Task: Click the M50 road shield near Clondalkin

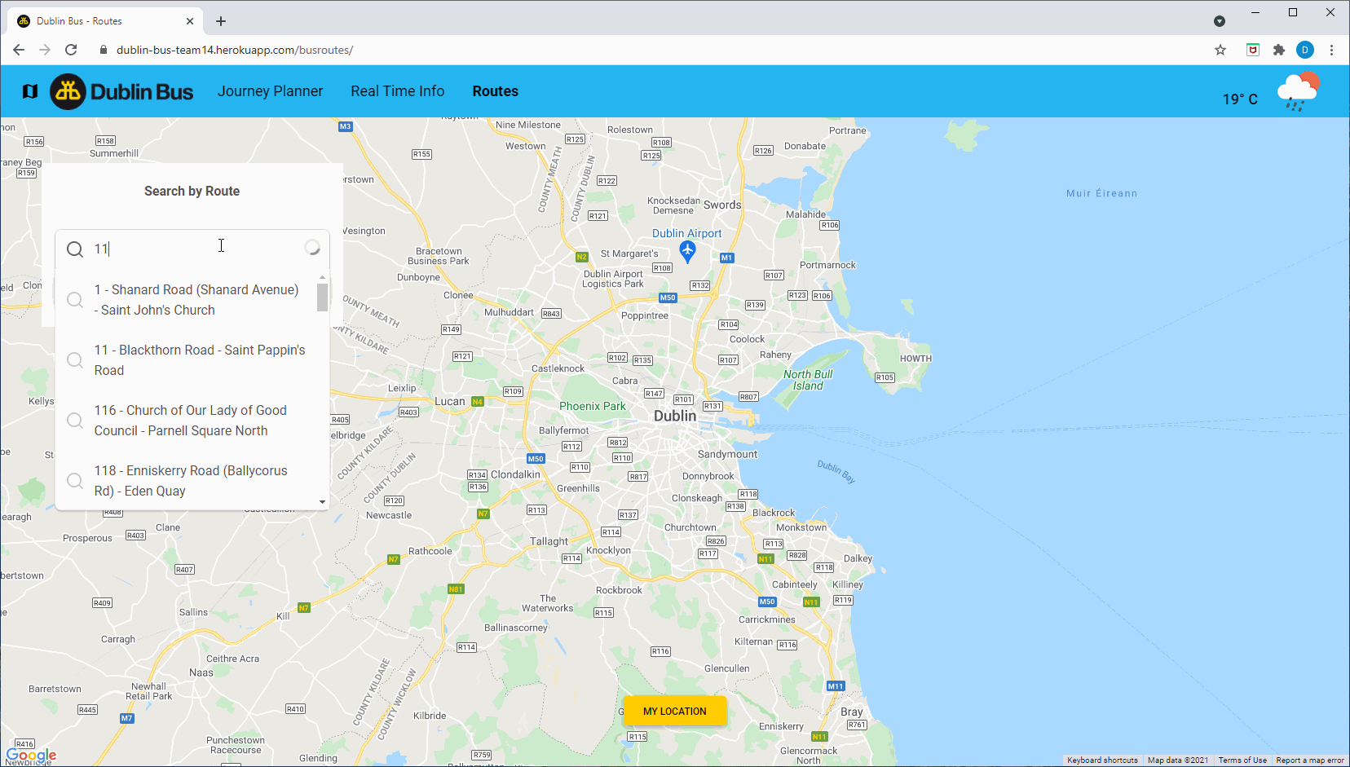Action: [536, 459]
